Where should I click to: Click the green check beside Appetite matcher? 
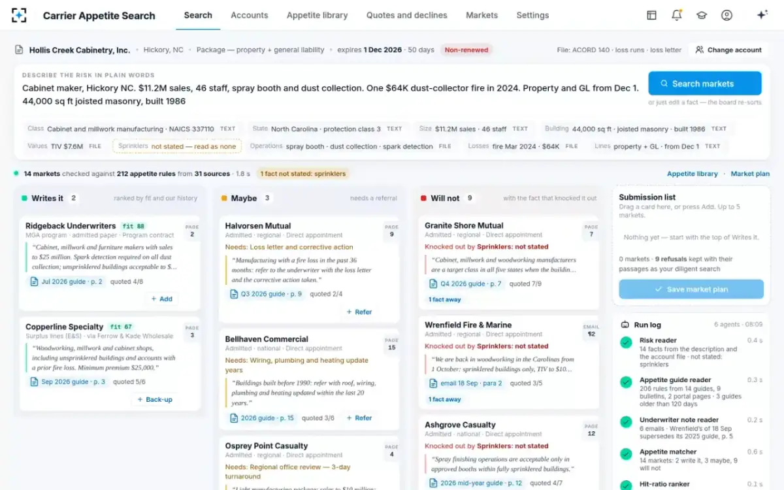[x=626, y=453]
